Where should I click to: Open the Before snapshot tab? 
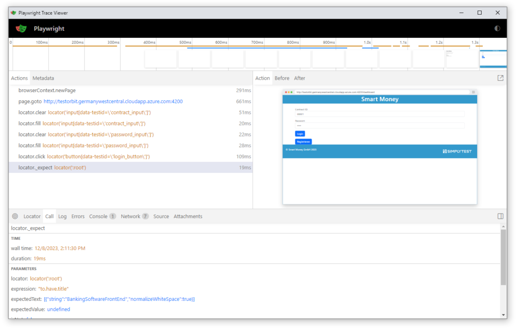[282, 78]
